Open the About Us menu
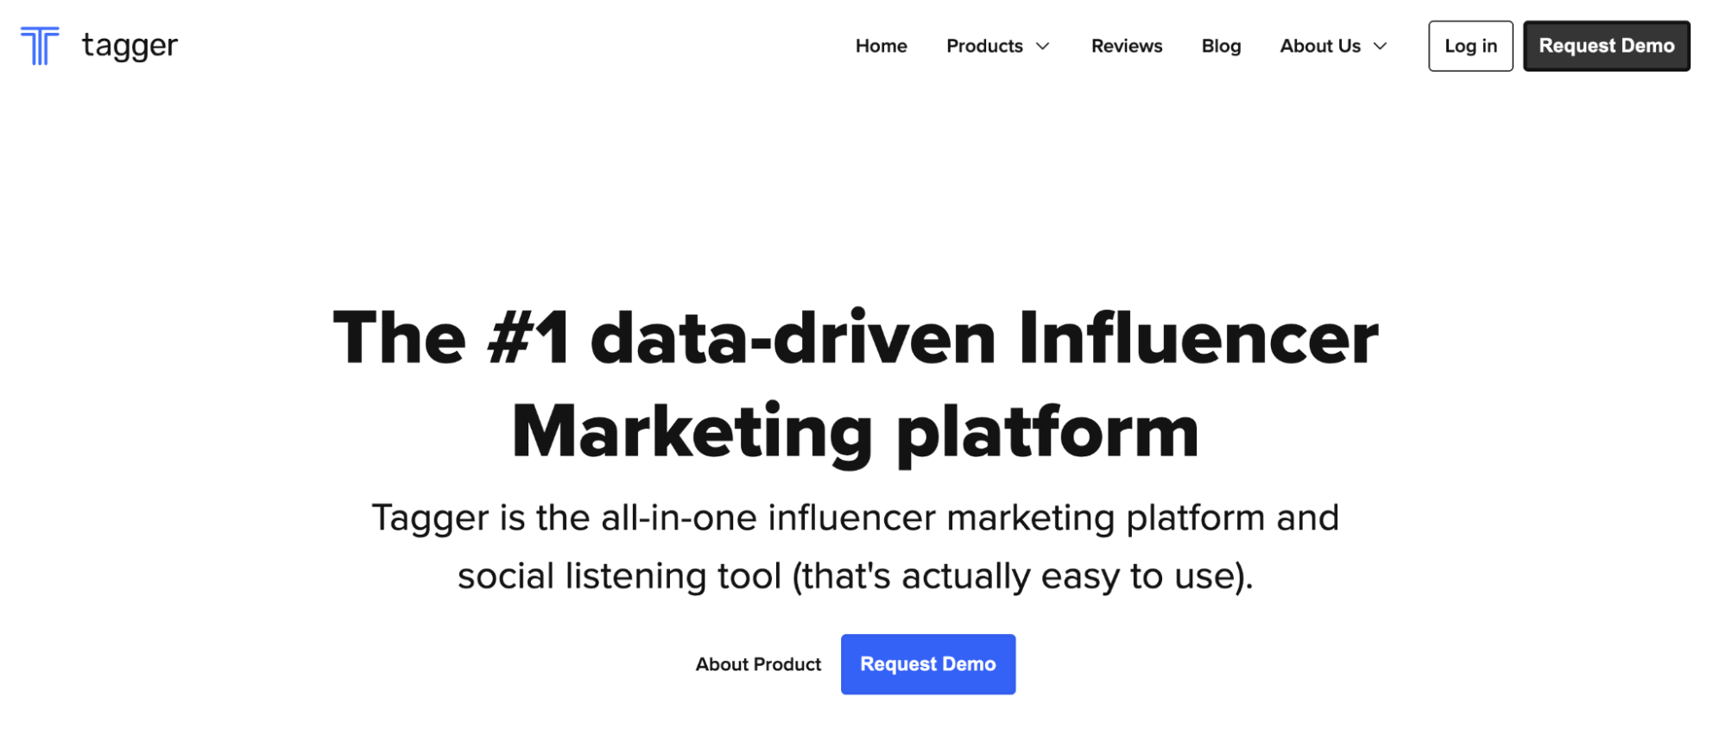Screen dimensions: 1726x747 tap(1333, 46)
